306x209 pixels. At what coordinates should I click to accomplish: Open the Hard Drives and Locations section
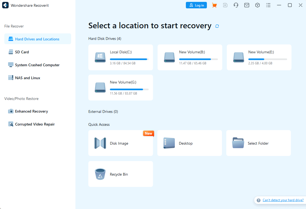(x=38, y=39)
